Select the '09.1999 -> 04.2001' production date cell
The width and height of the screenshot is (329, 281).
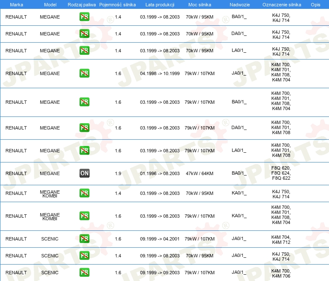pos(160,239)
